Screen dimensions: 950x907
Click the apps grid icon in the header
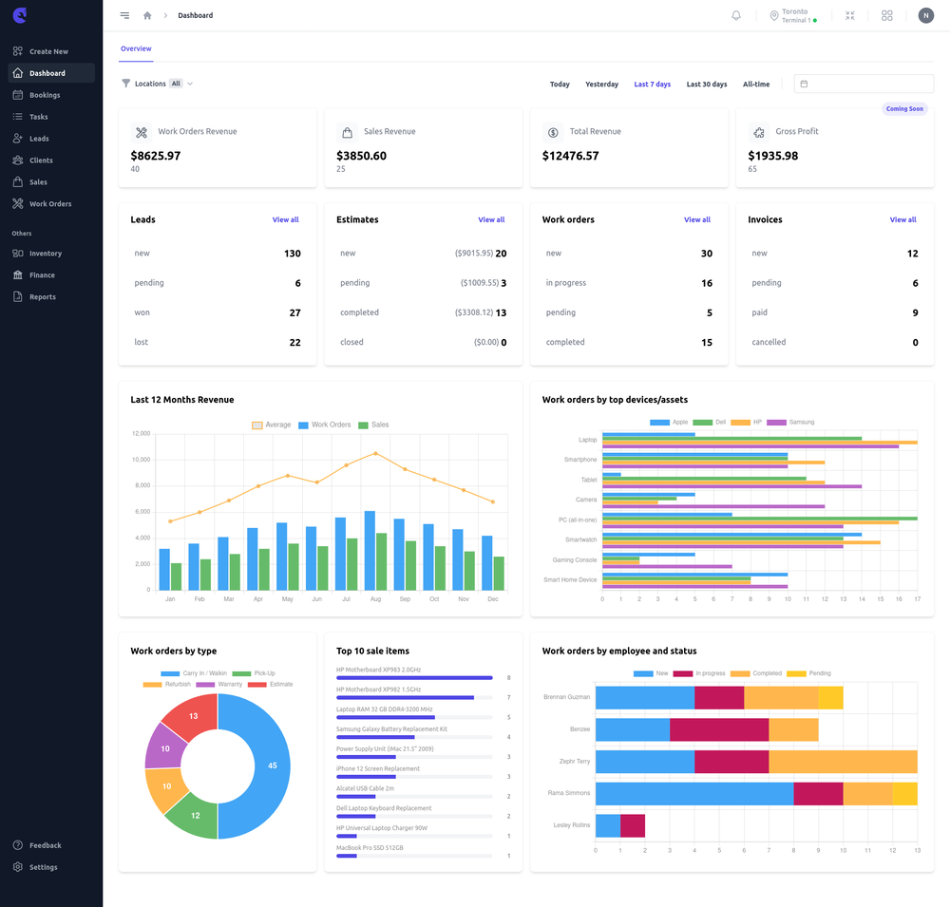(x=886, y=15)
